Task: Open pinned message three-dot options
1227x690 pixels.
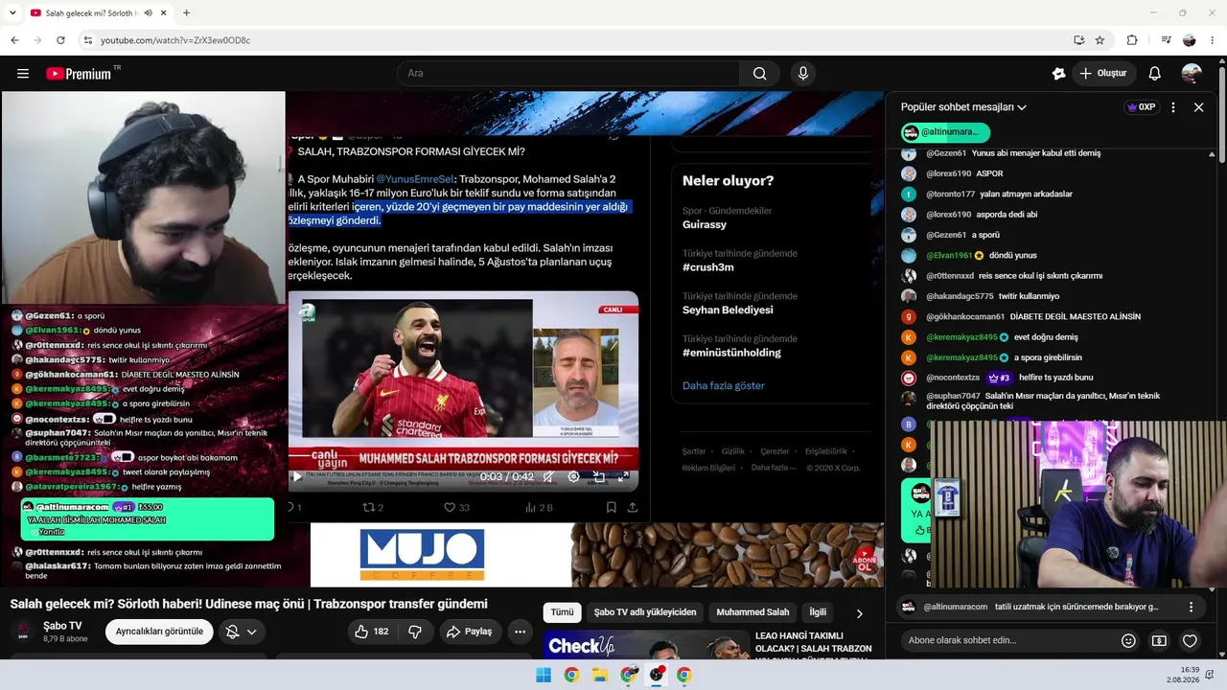Action: [x=1191, y=607]
